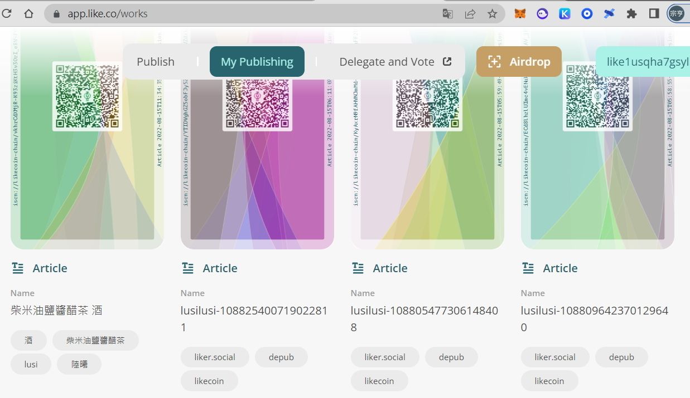Open the MetaMask fox extension
Viewport: 690px width, 398px height.
pos(519,14)
